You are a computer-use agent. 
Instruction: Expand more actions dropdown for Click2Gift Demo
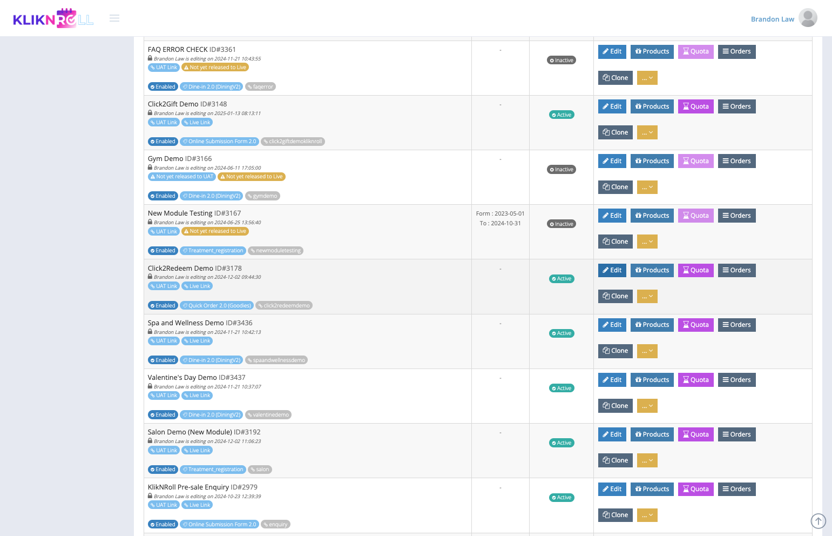point(647,132)
